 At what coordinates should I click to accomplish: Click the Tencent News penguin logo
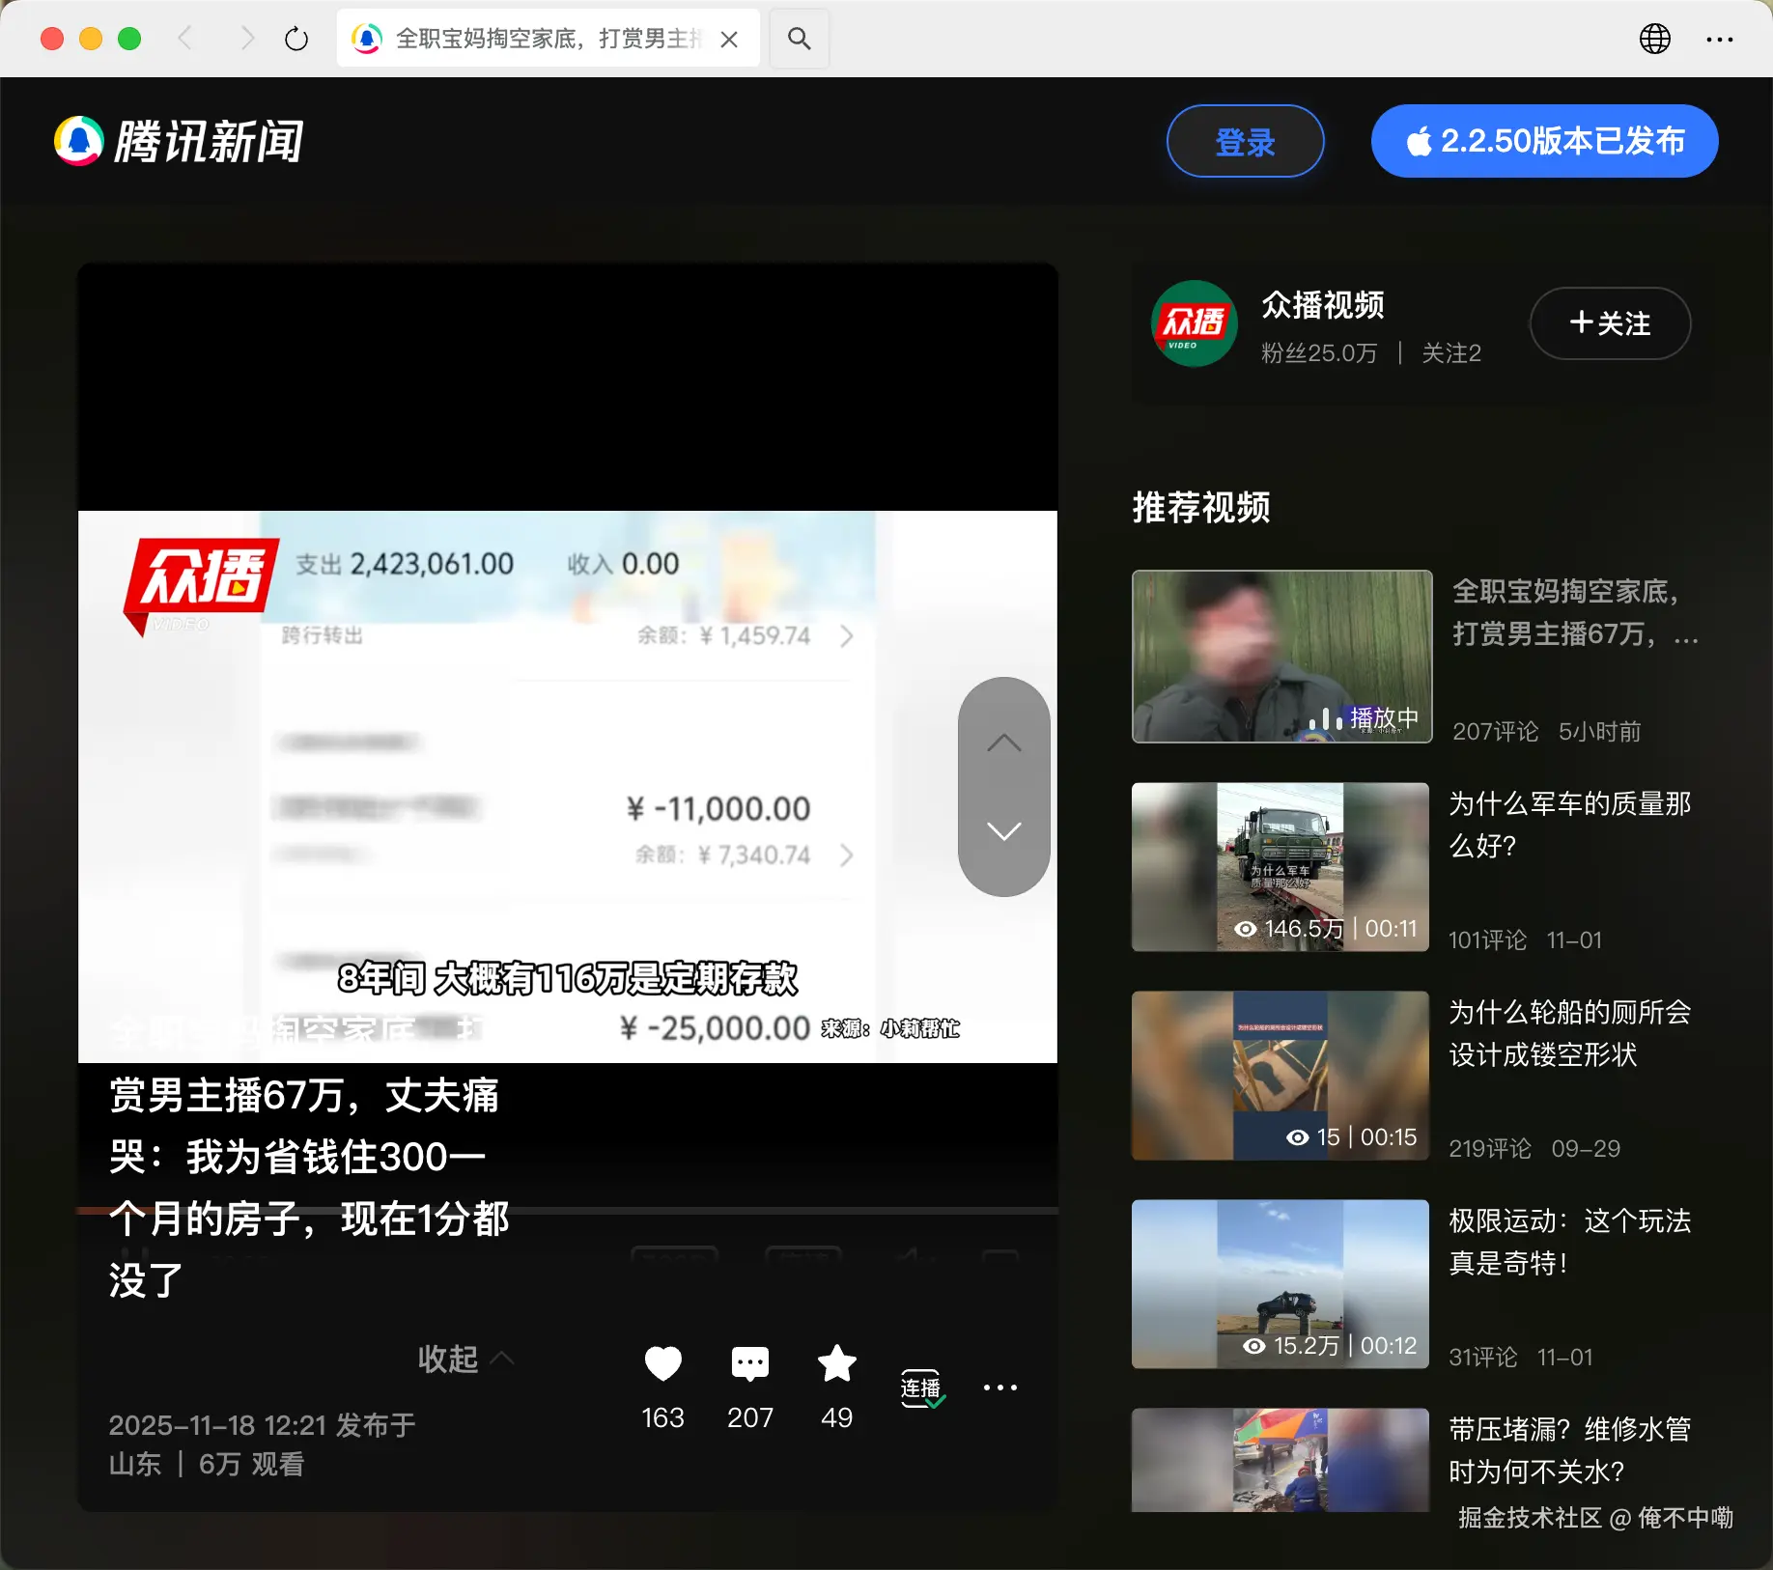(x=77, y=140)
